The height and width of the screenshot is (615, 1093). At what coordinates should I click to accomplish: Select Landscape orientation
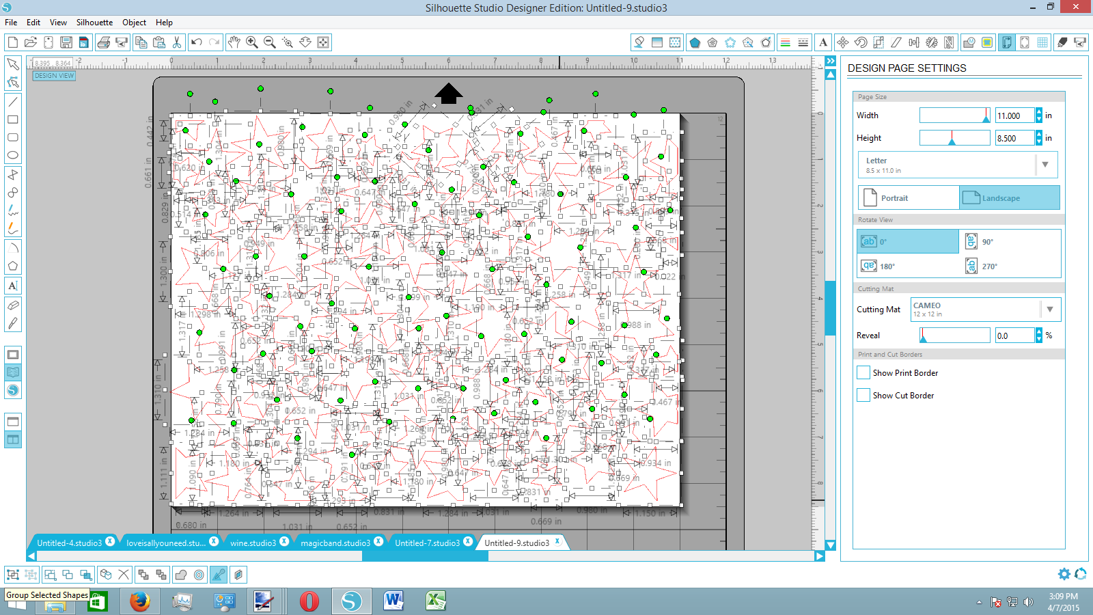(x=1010, y=197)
